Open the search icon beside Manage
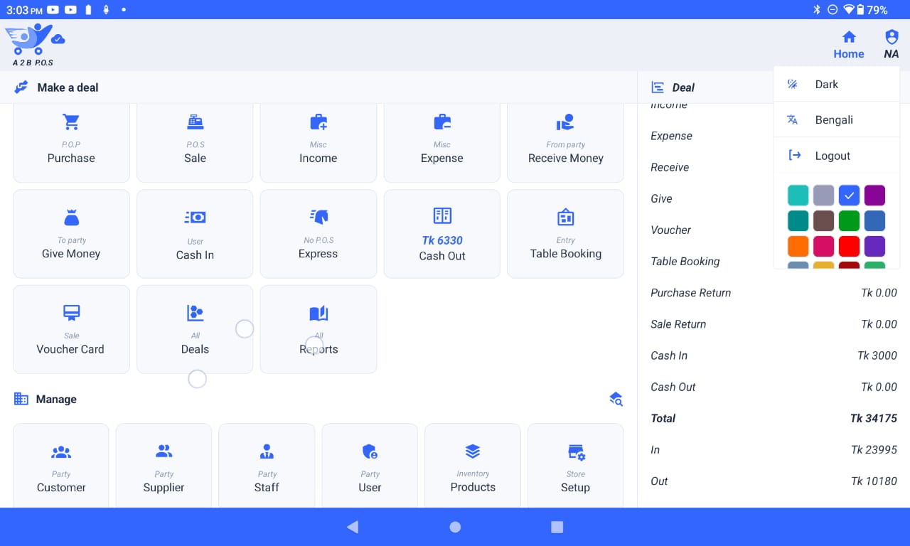The image size is (910, 546). (616, 399)
